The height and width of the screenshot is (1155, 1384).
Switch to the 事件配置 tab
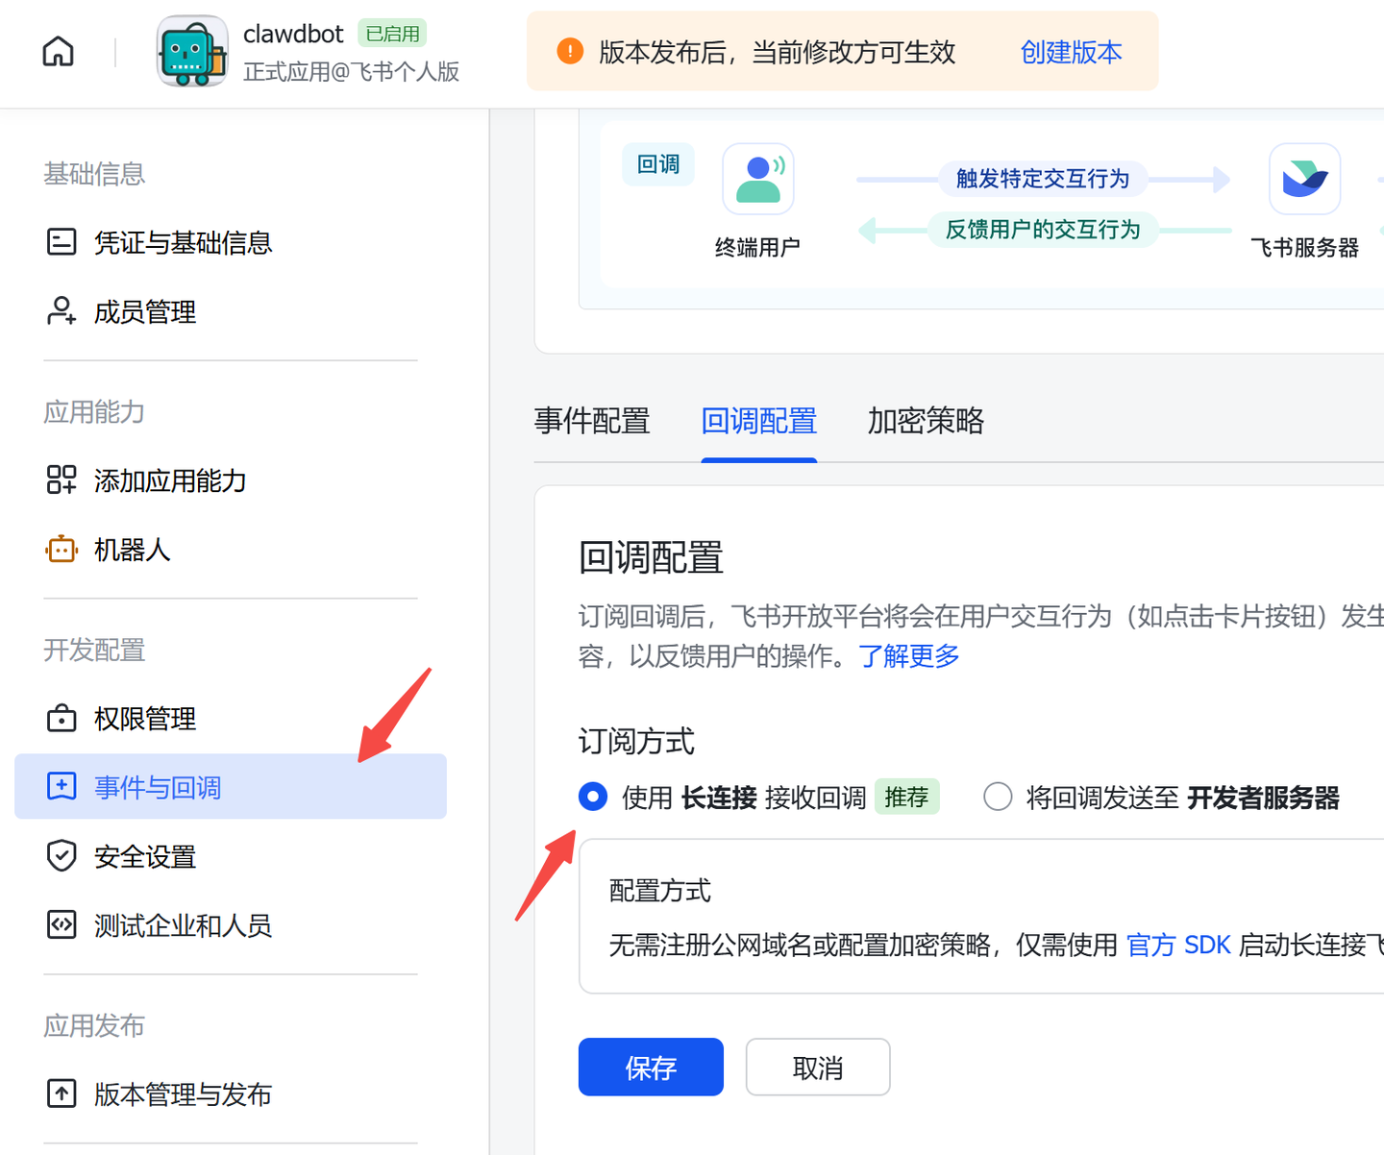point(592,421)
